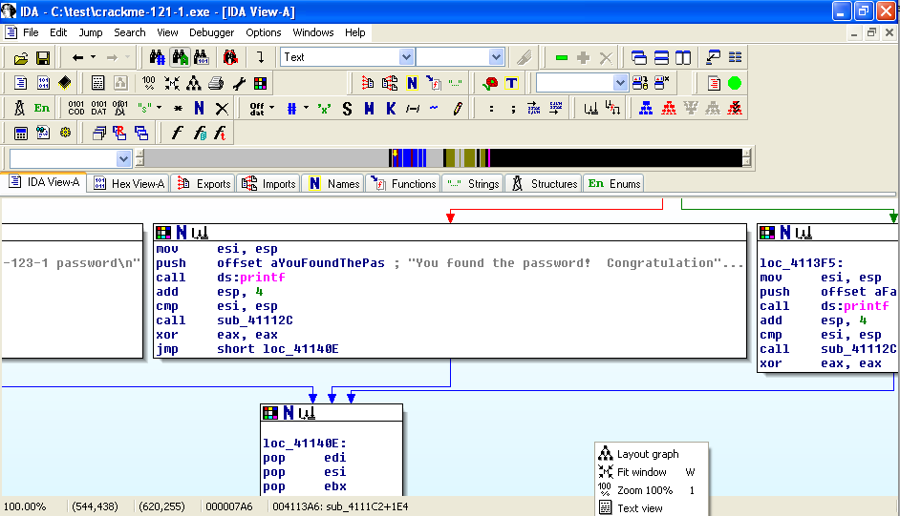This screenshot has width=900, height=516.
Task: Click the 0101 COD code conversion icon
Action: click(75, 109)
